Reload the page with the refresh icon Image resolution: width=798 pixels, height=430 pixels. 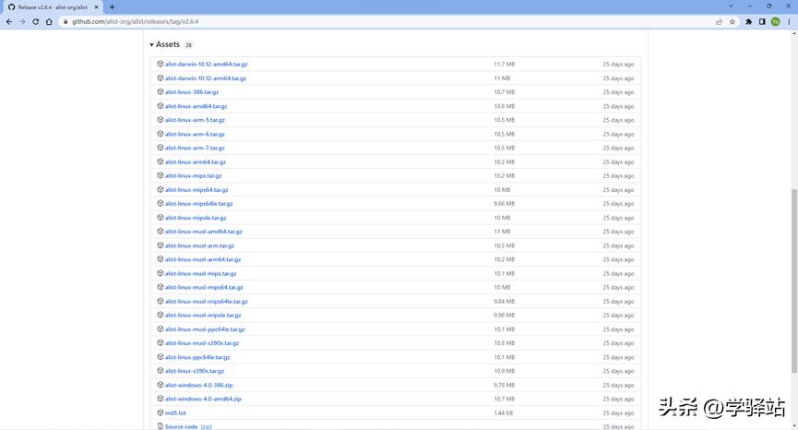(36, 21)
